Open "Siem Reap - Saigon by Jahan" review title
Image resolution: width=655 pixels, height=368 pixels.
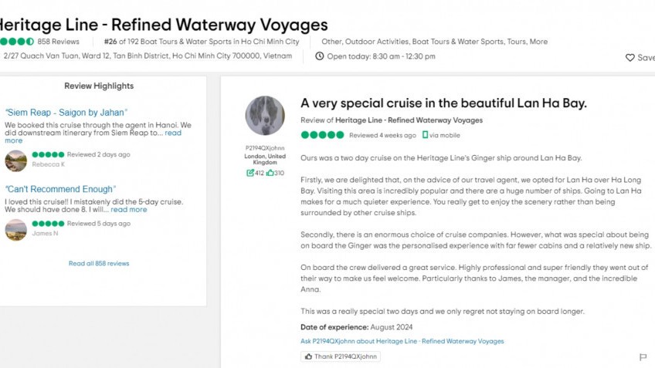pos(66,112)
